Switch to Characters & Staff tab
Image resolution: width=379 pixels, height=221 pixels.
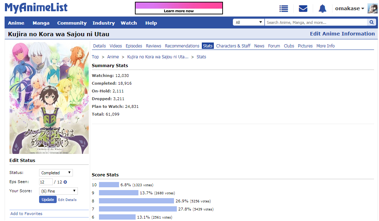coord(233,46)
